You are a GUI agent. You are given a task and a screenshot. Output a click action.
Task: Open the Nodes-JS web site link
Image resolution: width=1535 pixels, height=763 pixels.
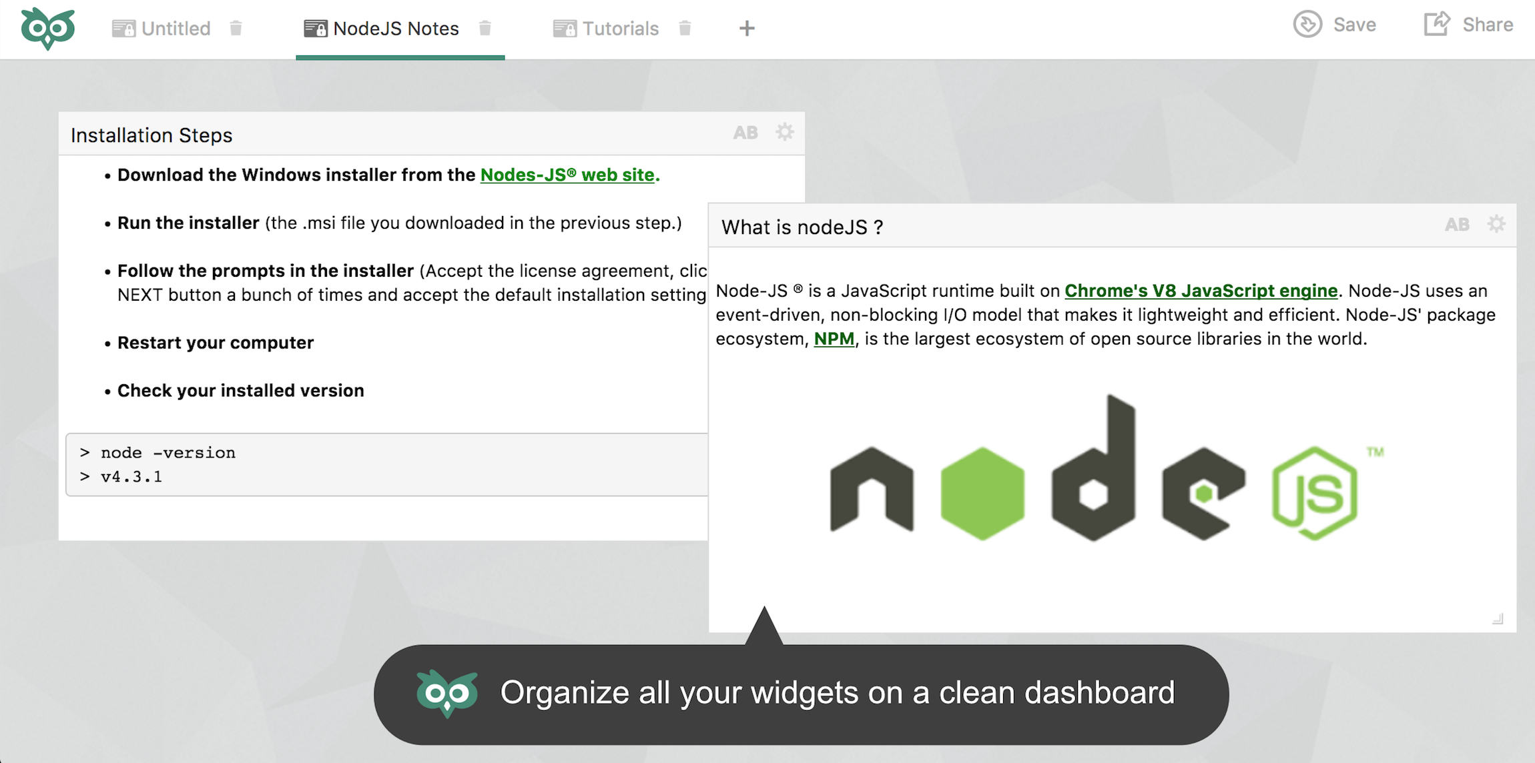567,175
